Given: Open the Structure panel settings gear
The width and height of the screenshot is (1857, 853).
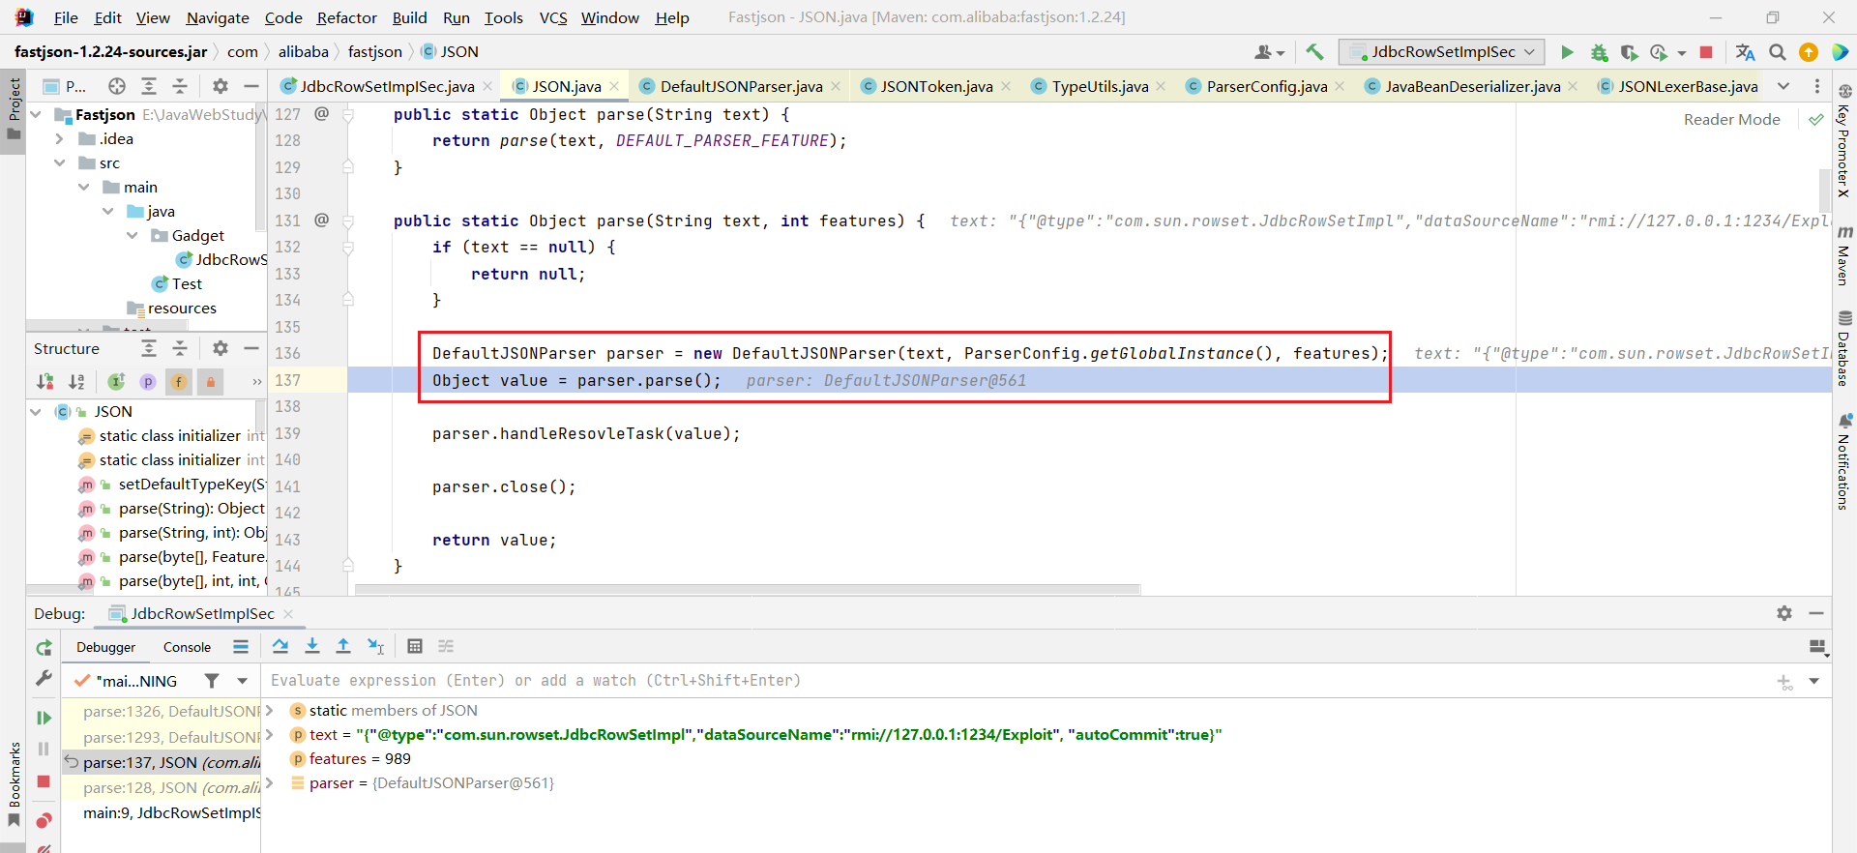Looking at the screenshot, I should point(221,348).
